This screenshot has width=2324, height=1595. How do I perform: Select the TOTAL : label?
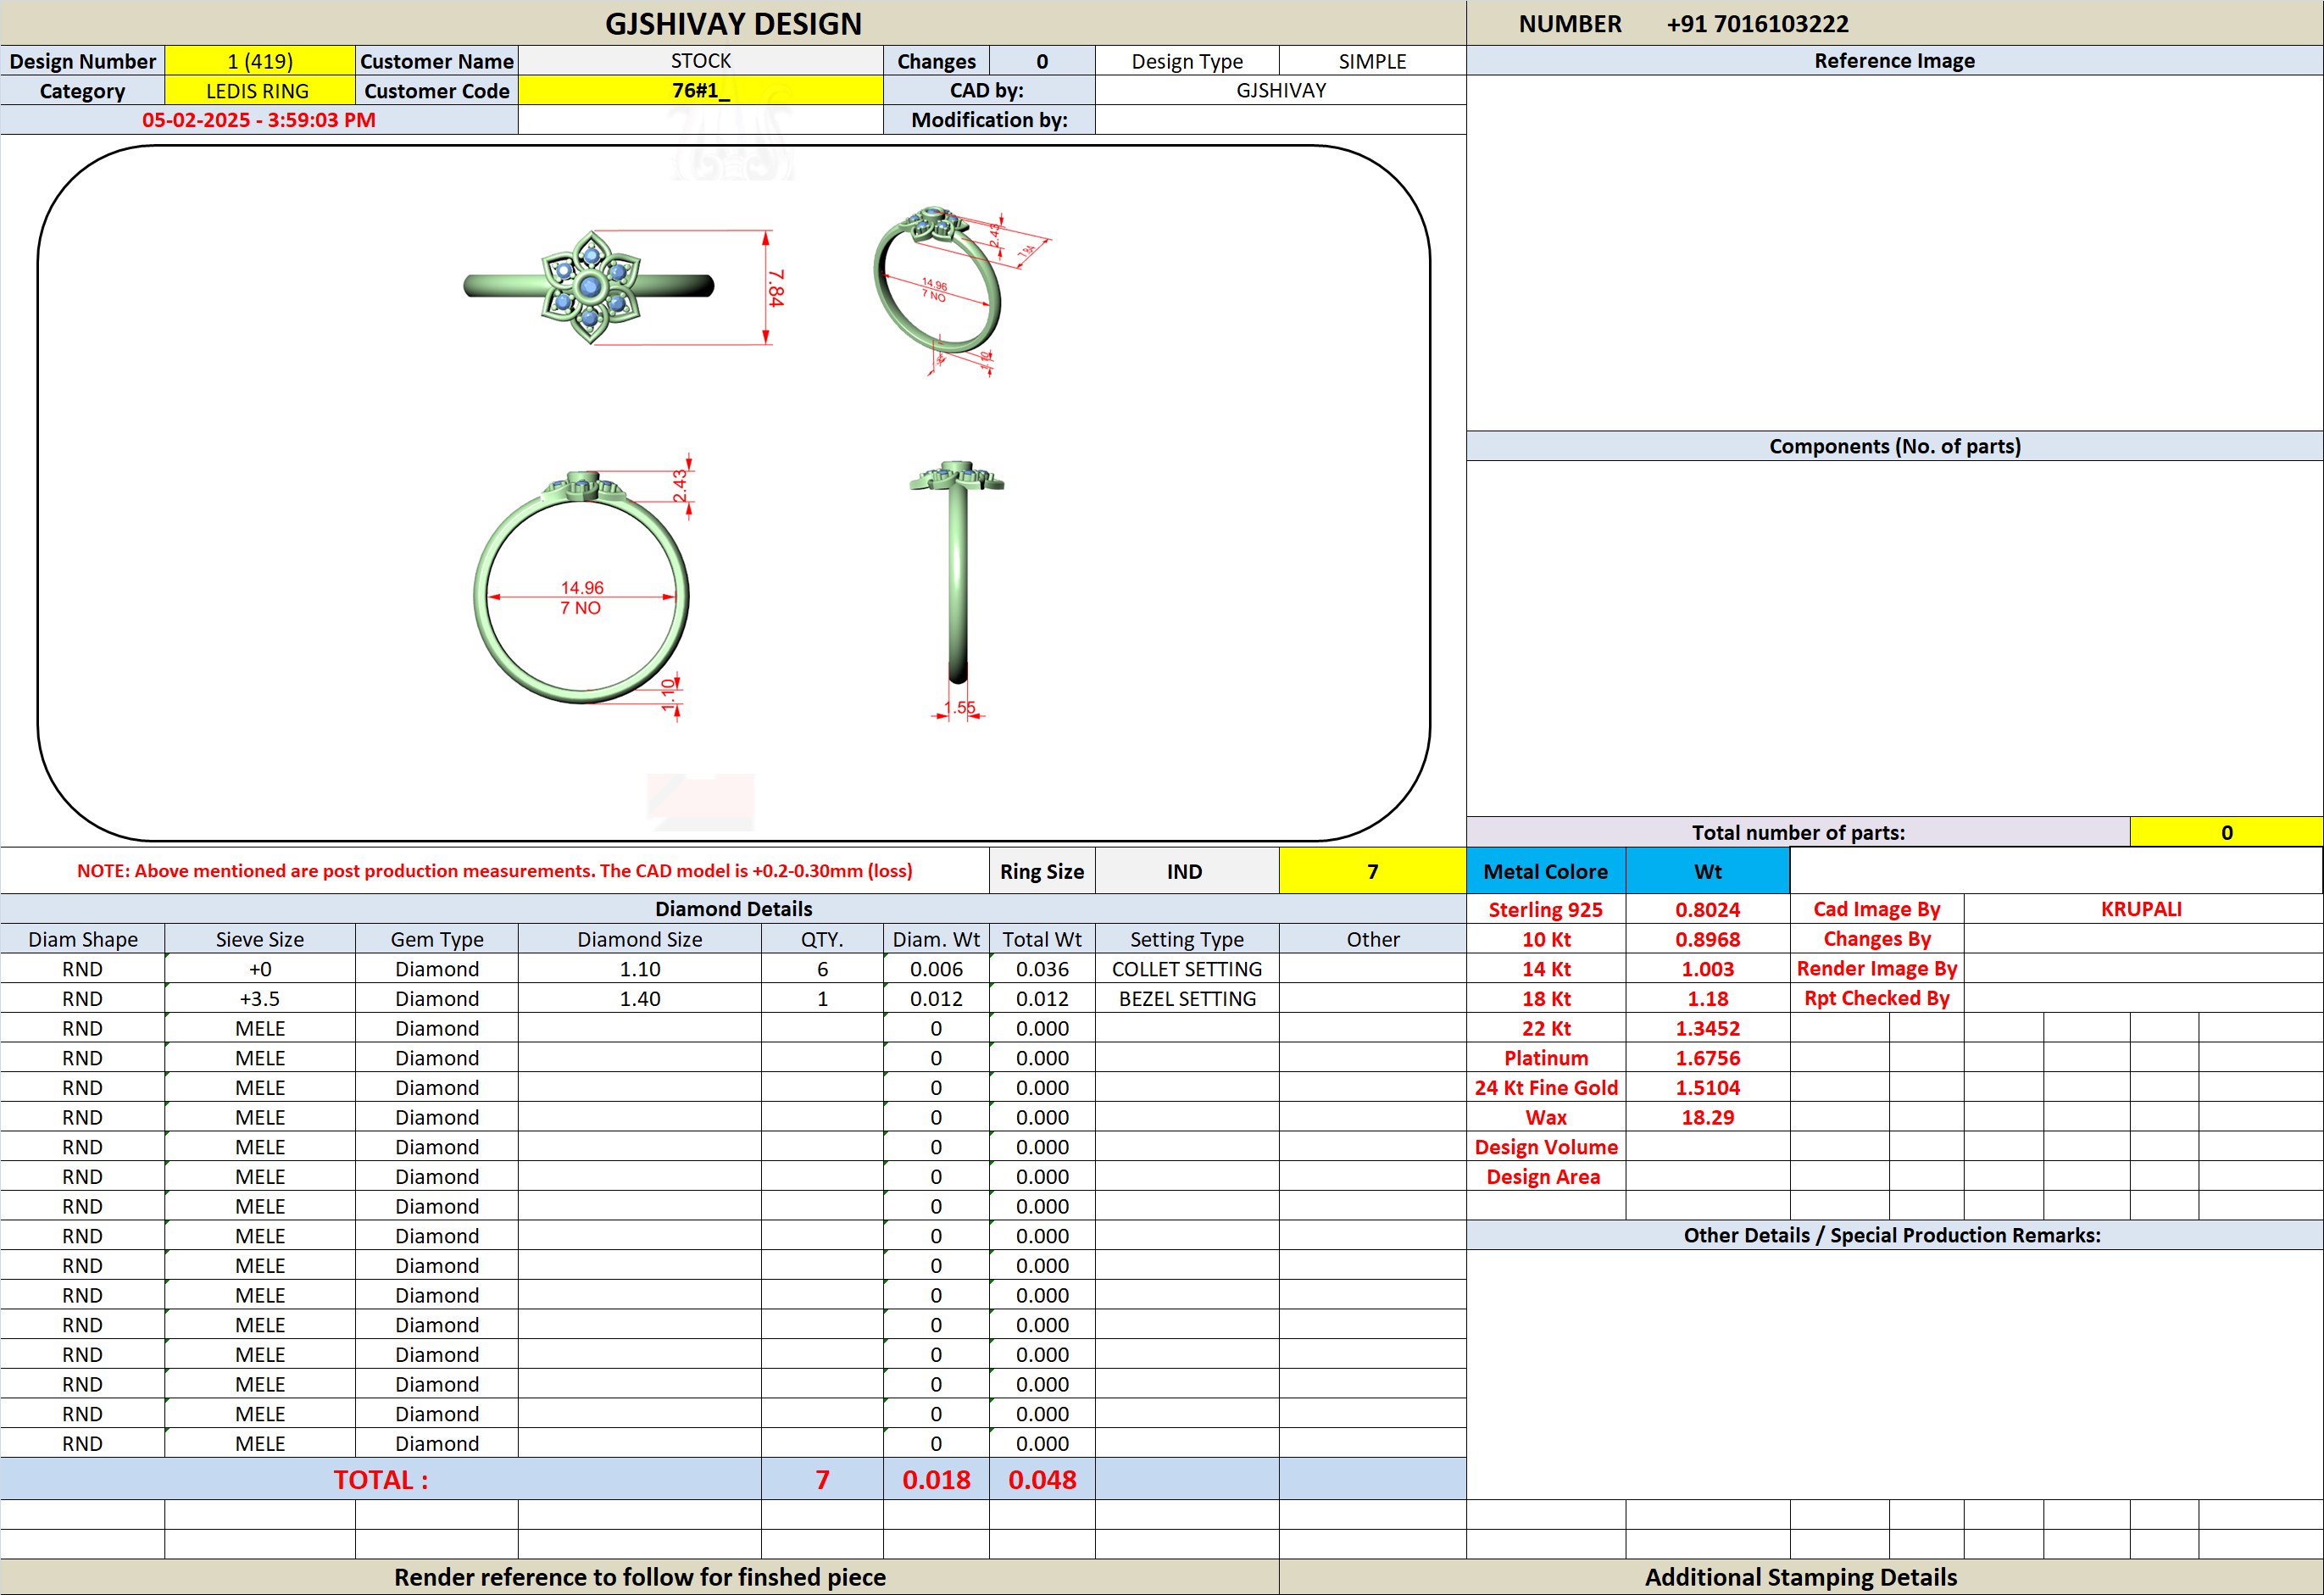coord(381,1480)
